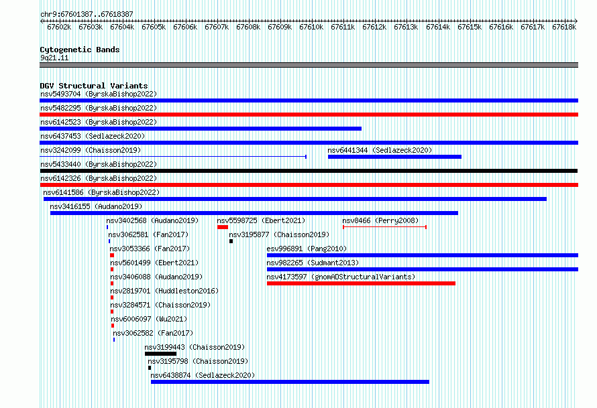597x408 pixels.
Task: Select the red glyph under nsv5598725
Action: 223,227
